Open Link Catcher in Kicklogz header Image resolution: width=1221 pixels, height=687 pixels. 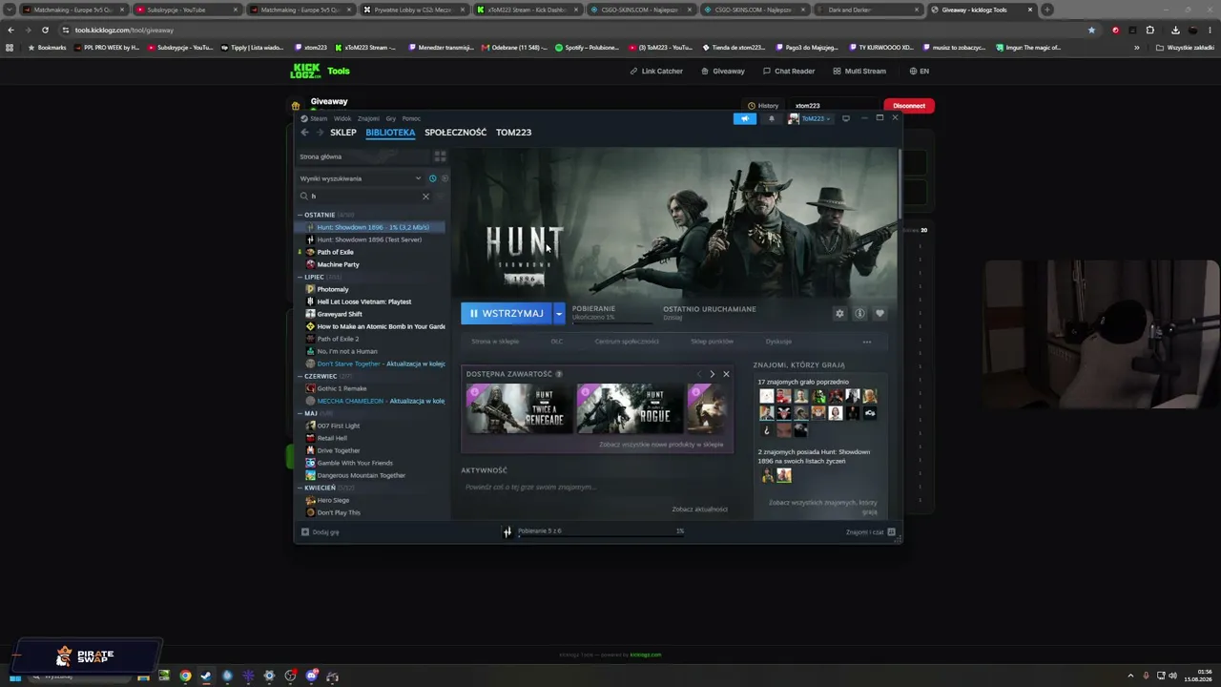[656, 71]
